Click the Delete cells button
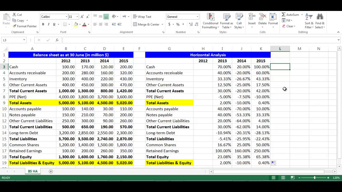The width and height of the screenshot is (342, 192). coord(262,21)
